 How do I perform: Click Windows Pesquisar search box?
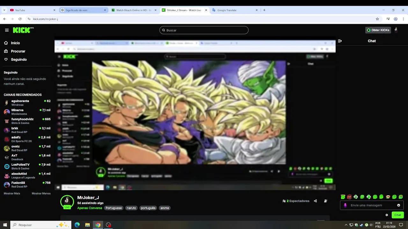coord(41,225)
